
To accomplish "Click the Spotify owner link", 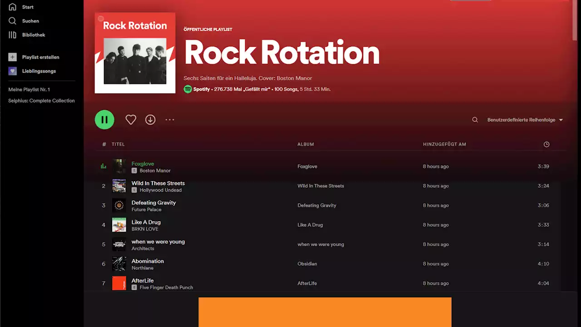I will 202,89.
